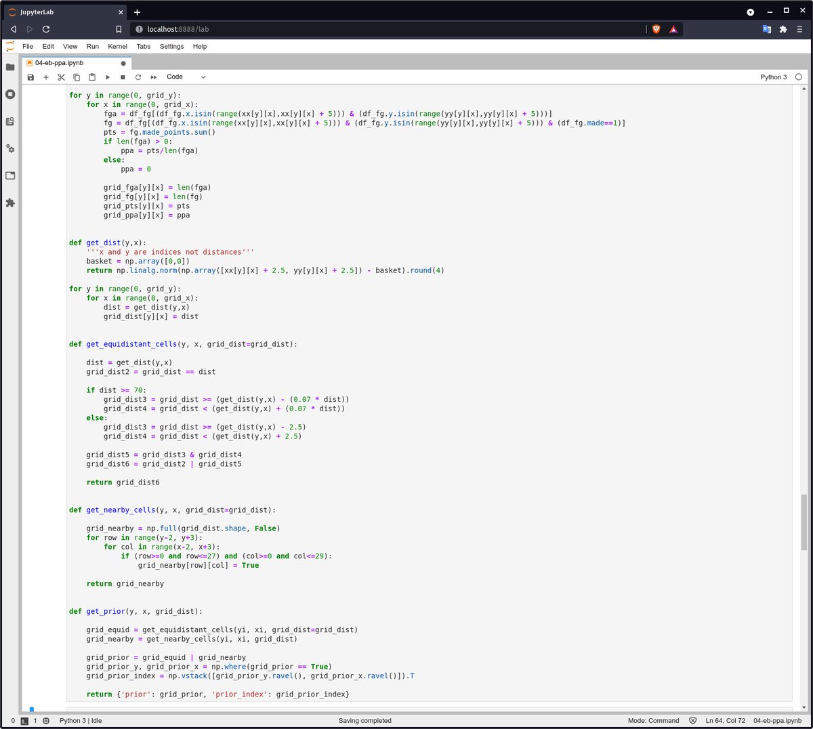
Task: Open the Kernel menu
Action: pos(118,47)
